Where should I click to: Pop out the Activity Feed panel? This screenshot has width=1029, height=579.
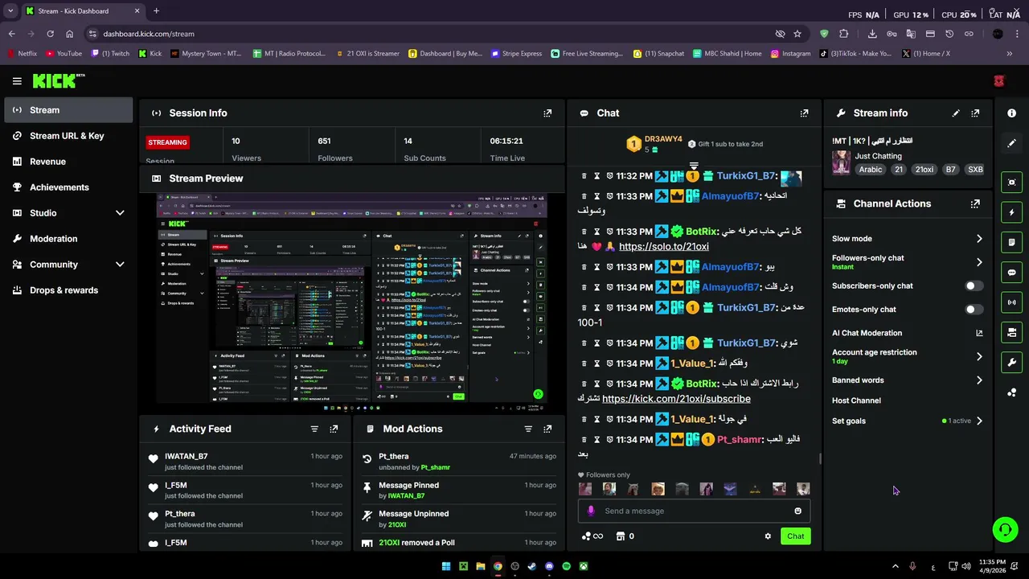pos(334,429)
